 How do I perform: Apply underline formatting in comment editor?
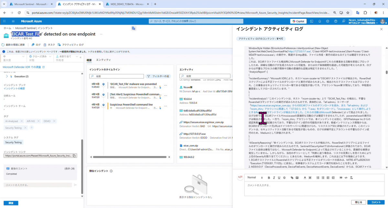(279, 178)
